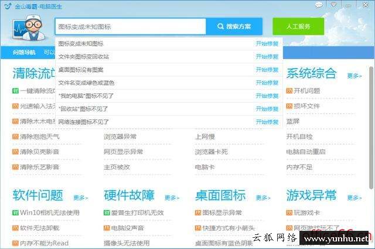Open the 内存不足 problem entry
The width and height of the screenshot is (375, 249).
[x=299, y=167]
